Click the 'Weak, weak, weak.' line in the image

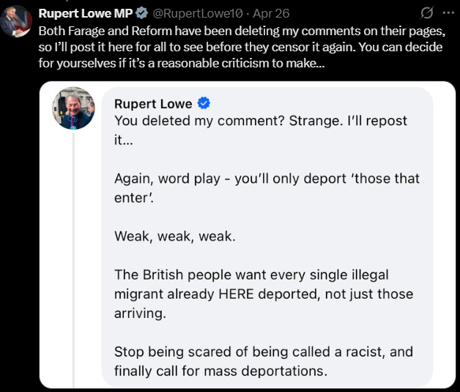pos(170,236)
